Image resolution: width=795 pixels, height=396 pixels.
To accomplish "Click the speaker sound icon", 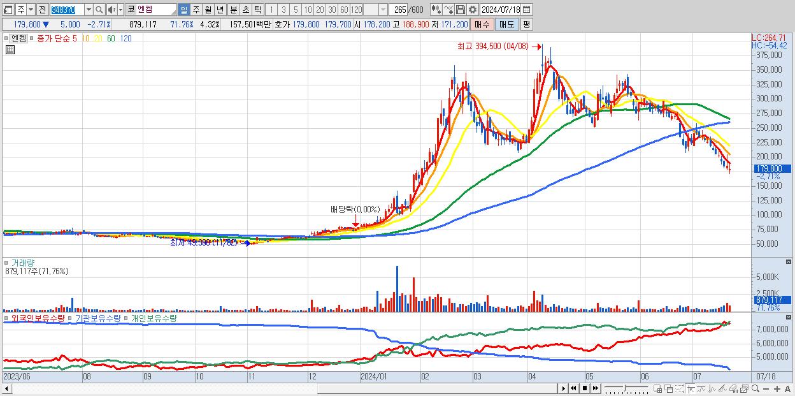I will (111, 10).
